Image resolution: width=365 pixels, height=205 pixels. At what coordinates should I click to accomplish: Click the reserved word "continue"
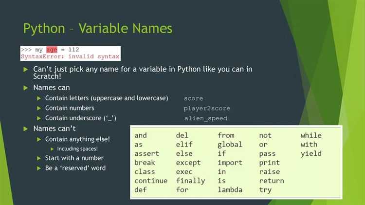151,181
